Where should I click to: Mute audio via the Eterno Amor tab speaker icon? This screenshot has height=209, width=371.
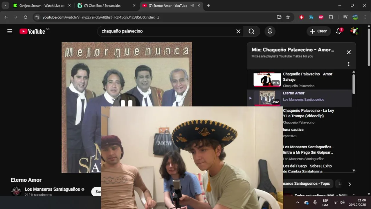pyautogui.click(x=192, y=6)
